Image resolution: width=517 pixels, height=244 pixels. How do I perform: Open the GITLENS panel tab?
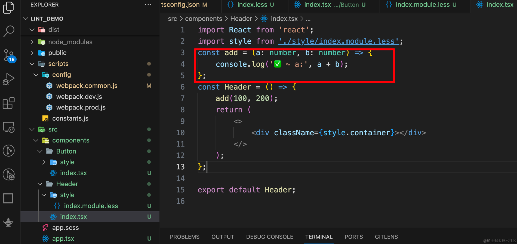(386, 237)
